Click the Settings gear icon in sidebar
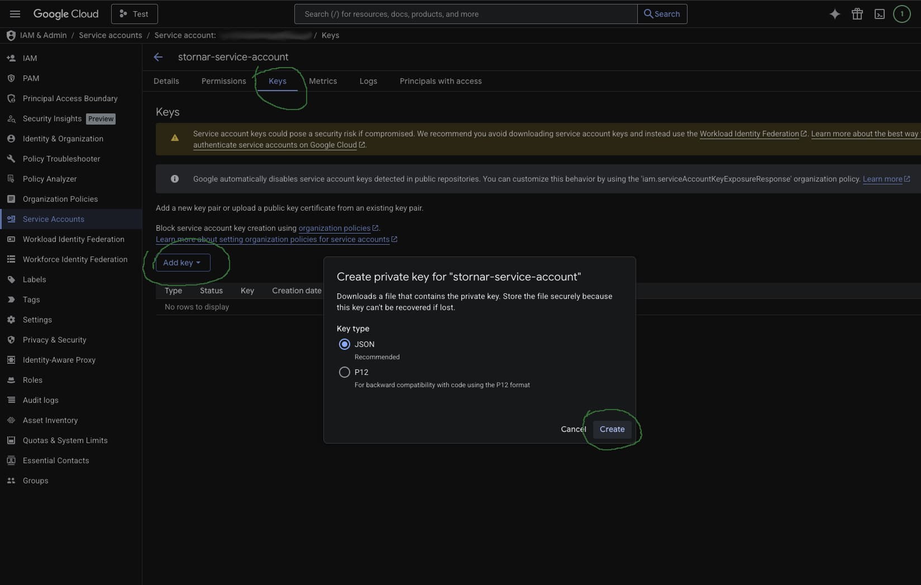The height and width of the screenshot is (585, 921). 11,320
